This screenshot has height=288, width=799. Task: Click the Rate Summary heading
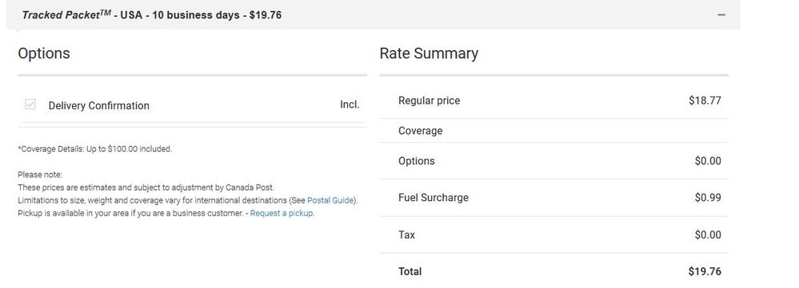[429, 53]
